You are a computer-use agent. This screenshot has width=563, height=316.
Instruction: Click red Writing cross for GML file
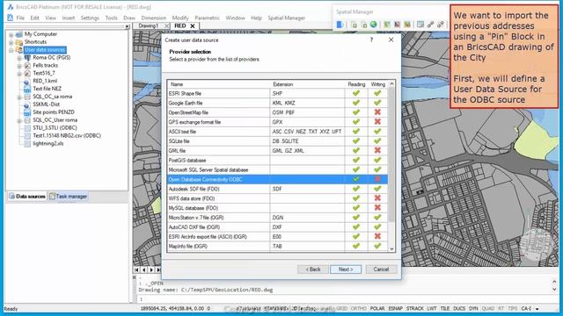377,150
